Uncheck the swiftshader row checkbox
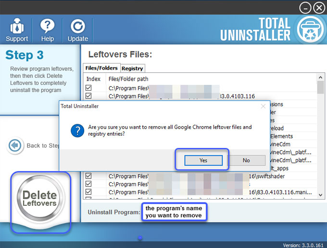327x248 pixels. click(x=88, y=176)
